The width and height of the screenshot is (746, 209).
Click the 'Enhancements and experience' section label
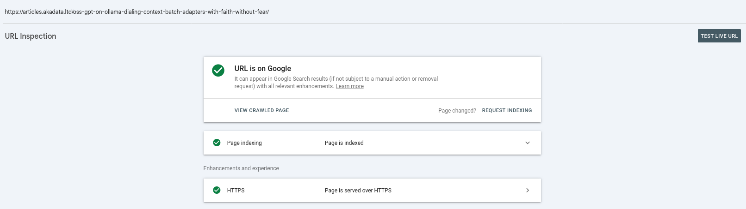[241, 168]
